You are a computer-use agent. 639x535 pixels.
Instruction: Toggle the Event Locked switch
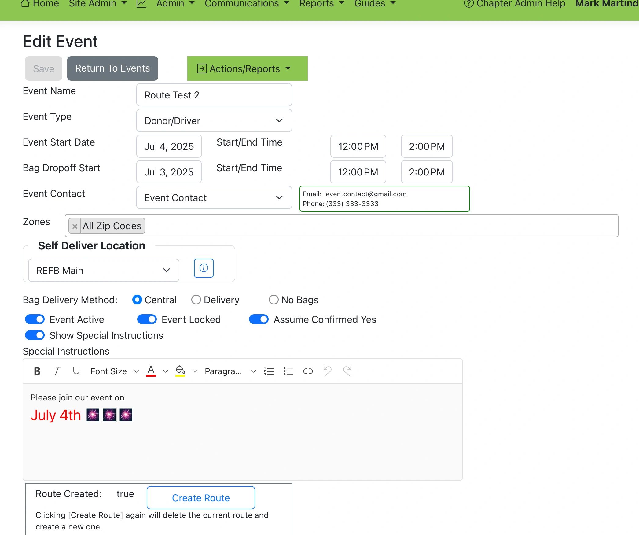[x=147, y=319]
